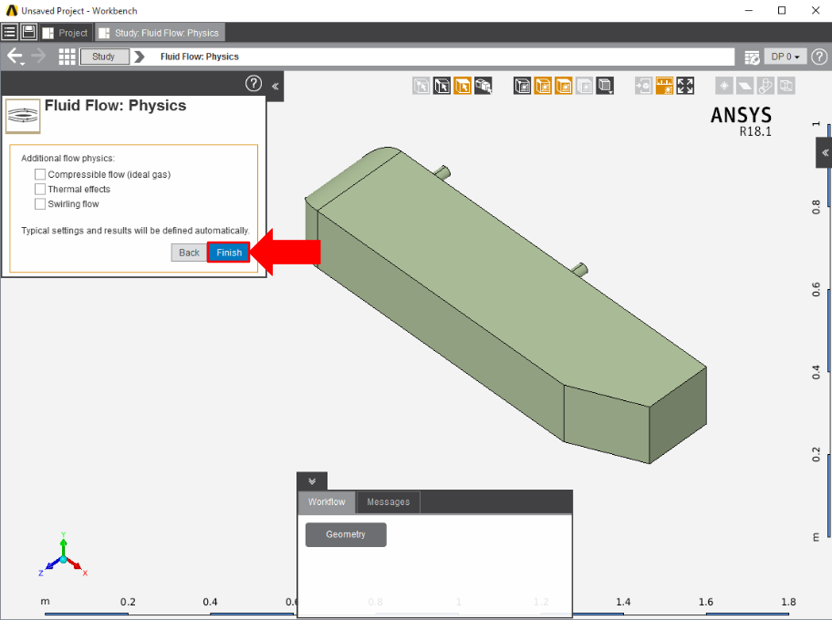Maximize the Workbench window
This screenshot has height=620, width=832.
coord(782,11)
